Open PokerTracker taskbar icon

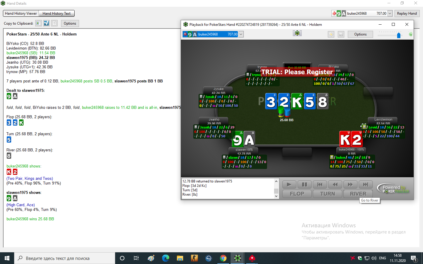pos(238,258)
